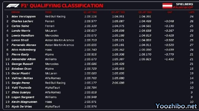199x111 pixels.
Task: Click the LAPS column header
Action: pyautogui.click(x=191, y=12)
